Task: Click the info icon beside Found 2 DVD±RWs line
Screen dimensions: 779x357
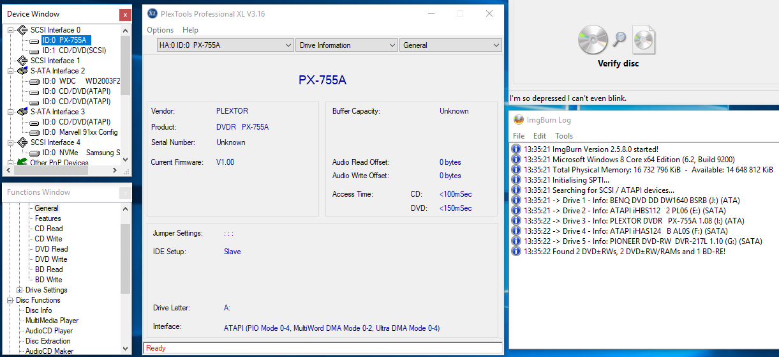Action: 516,252
